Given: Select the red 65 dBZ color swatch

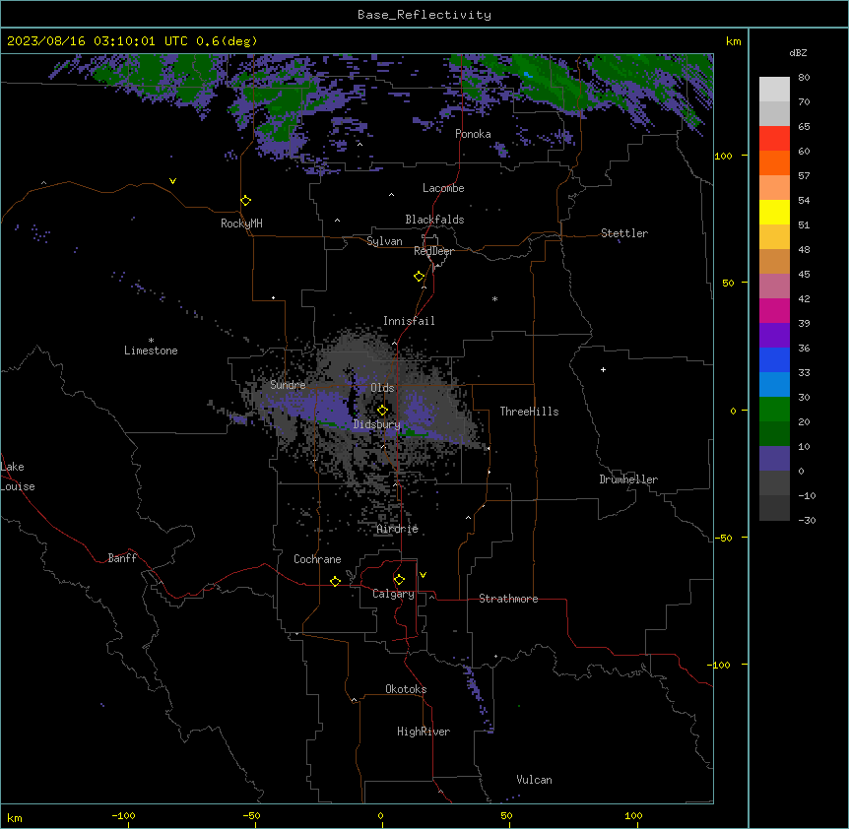Looking at the screenshot, I should (774, 138).
